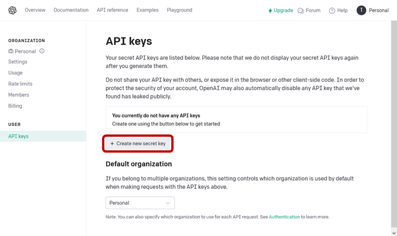This screenshot has width=397, height=236.
Task: View the Usage page
Action: 16,73
